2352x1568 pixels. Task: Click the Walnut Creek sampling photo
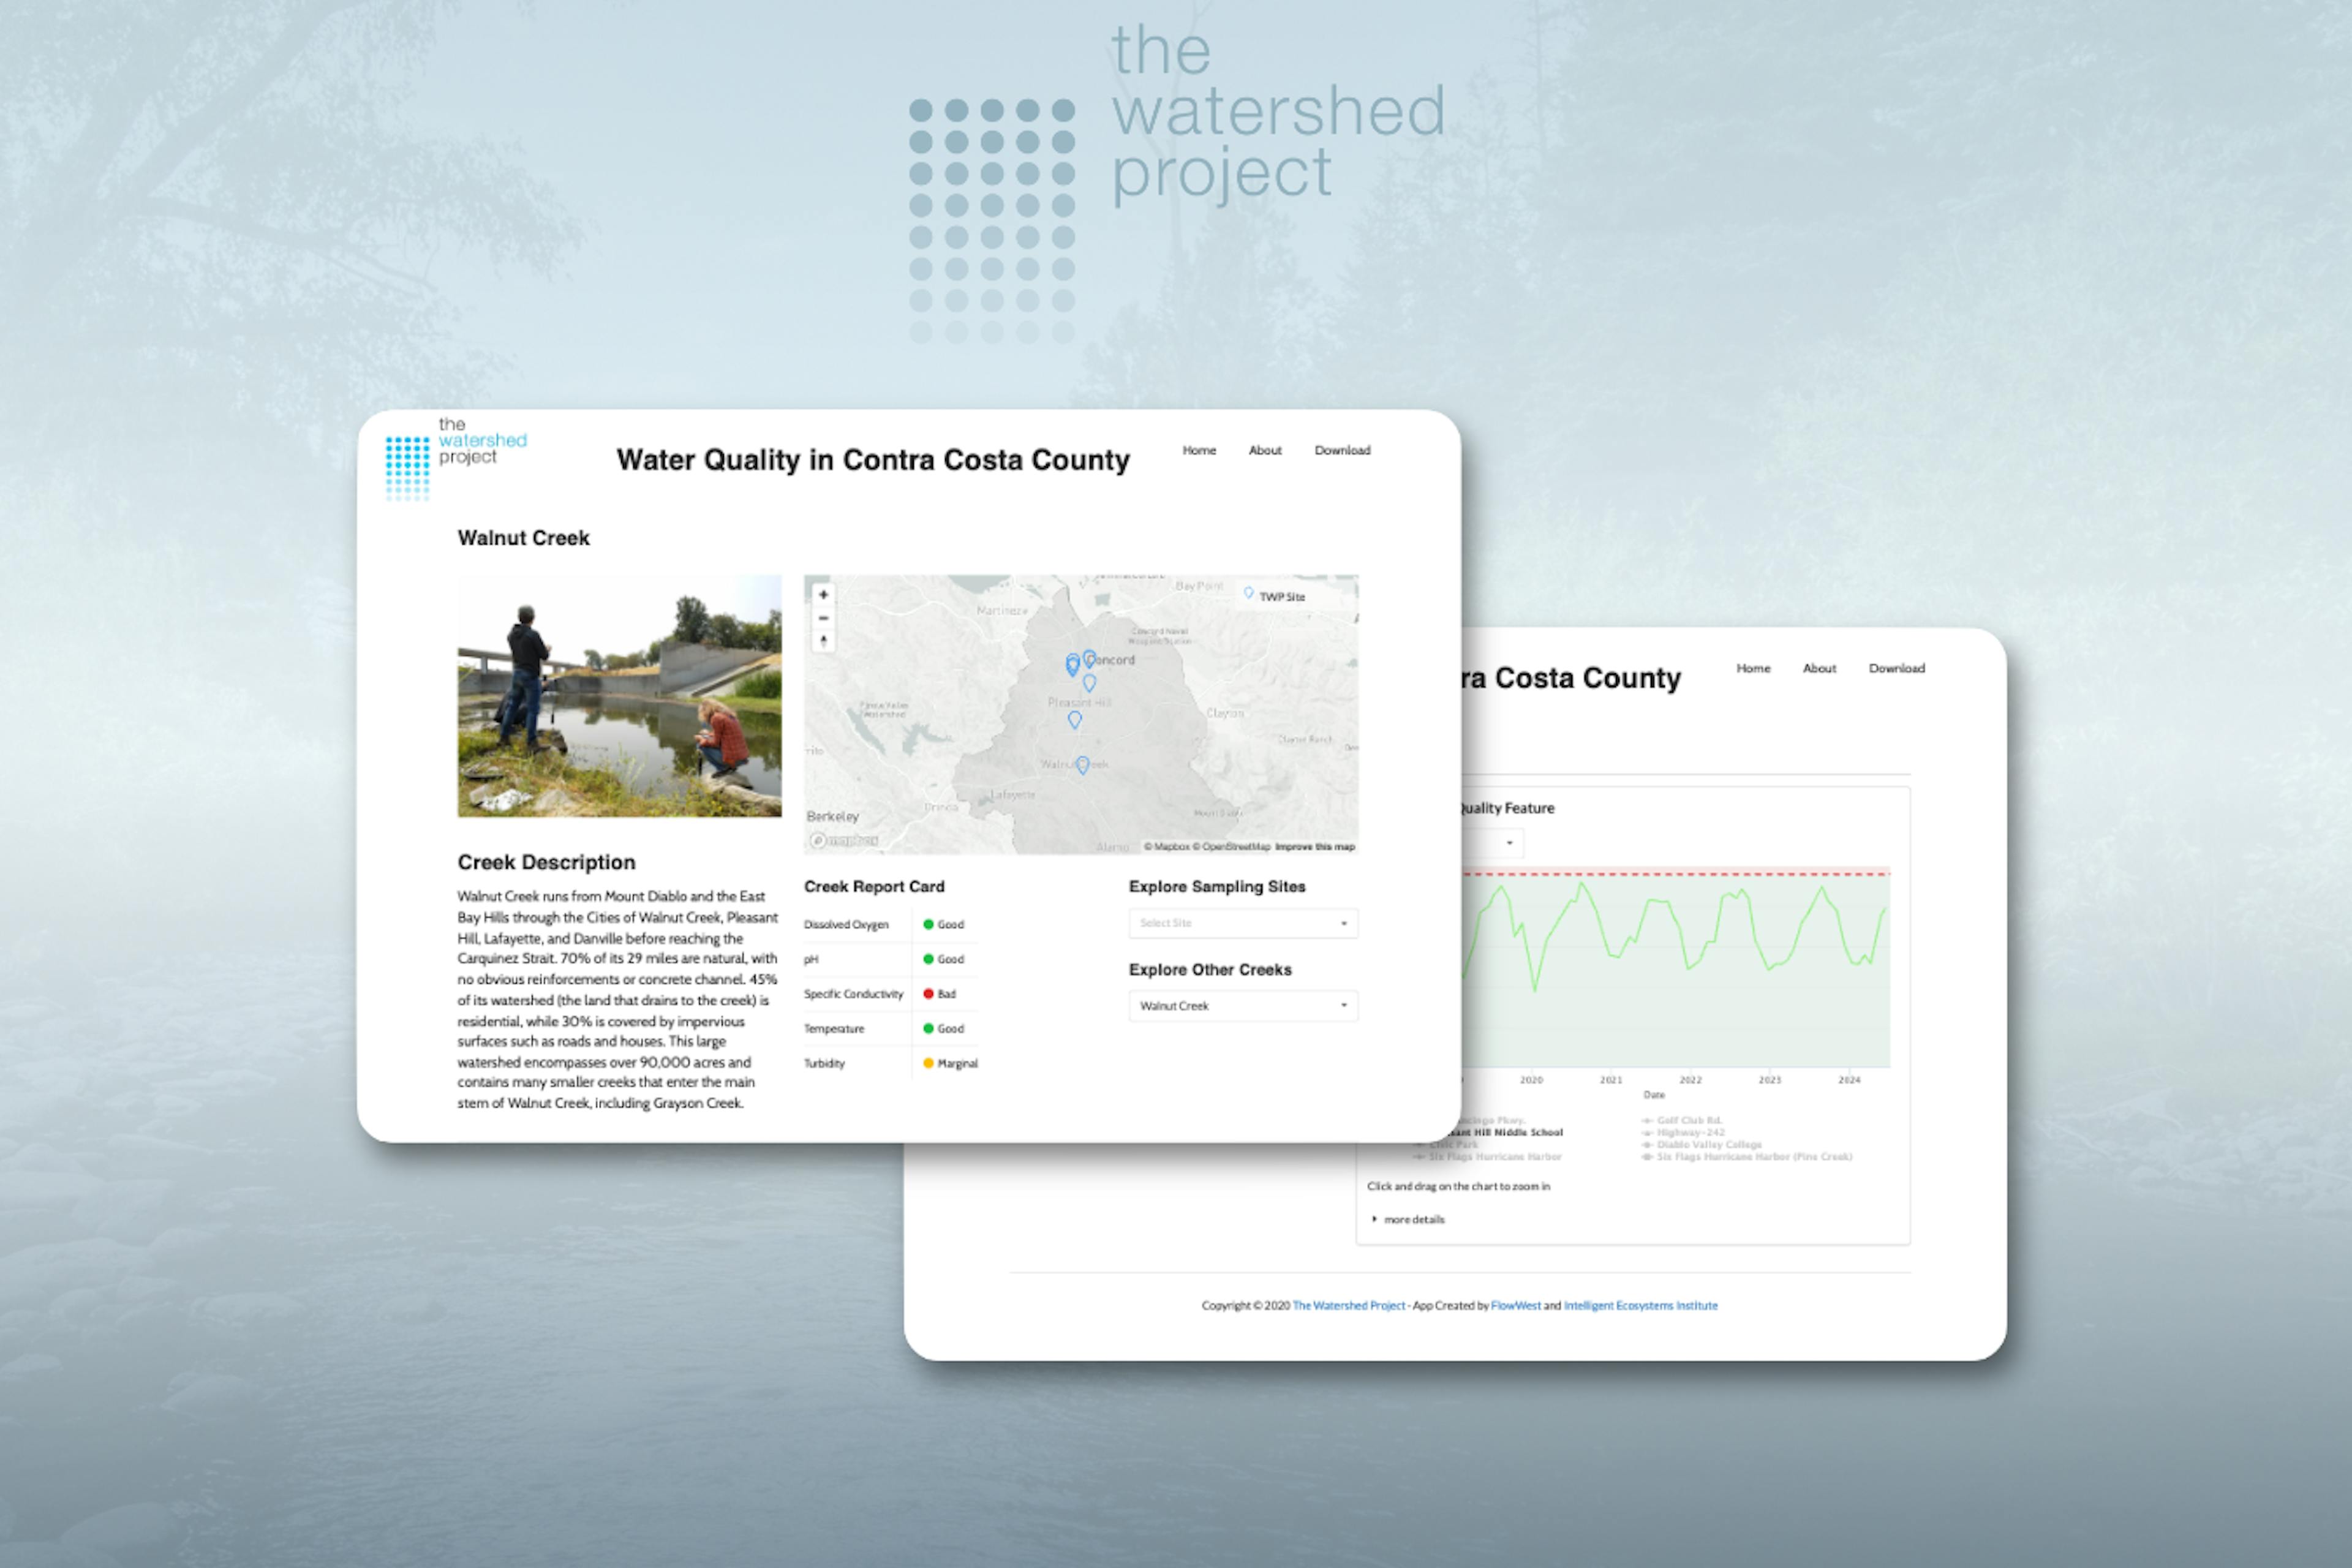tap(619, 695)
